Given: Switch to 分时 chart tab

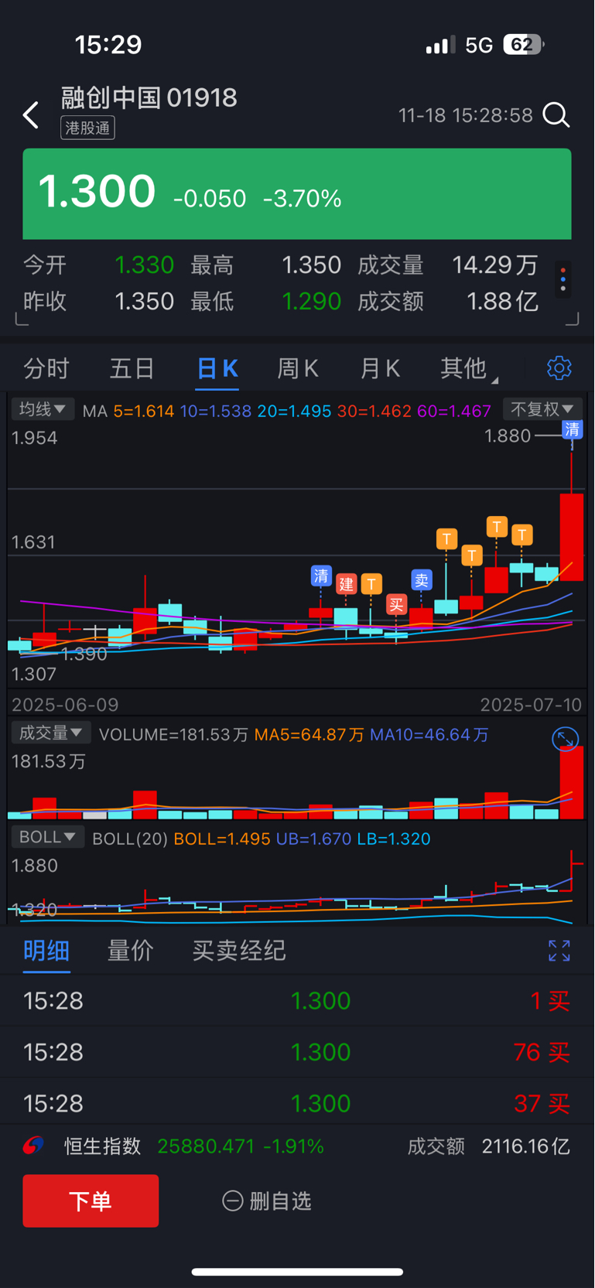Looking at the screenshot, I should [x=46, y=368].
